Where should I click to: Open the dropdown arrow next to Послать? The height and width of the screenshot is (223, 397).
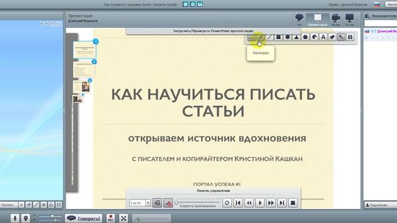tap(21, 205)
